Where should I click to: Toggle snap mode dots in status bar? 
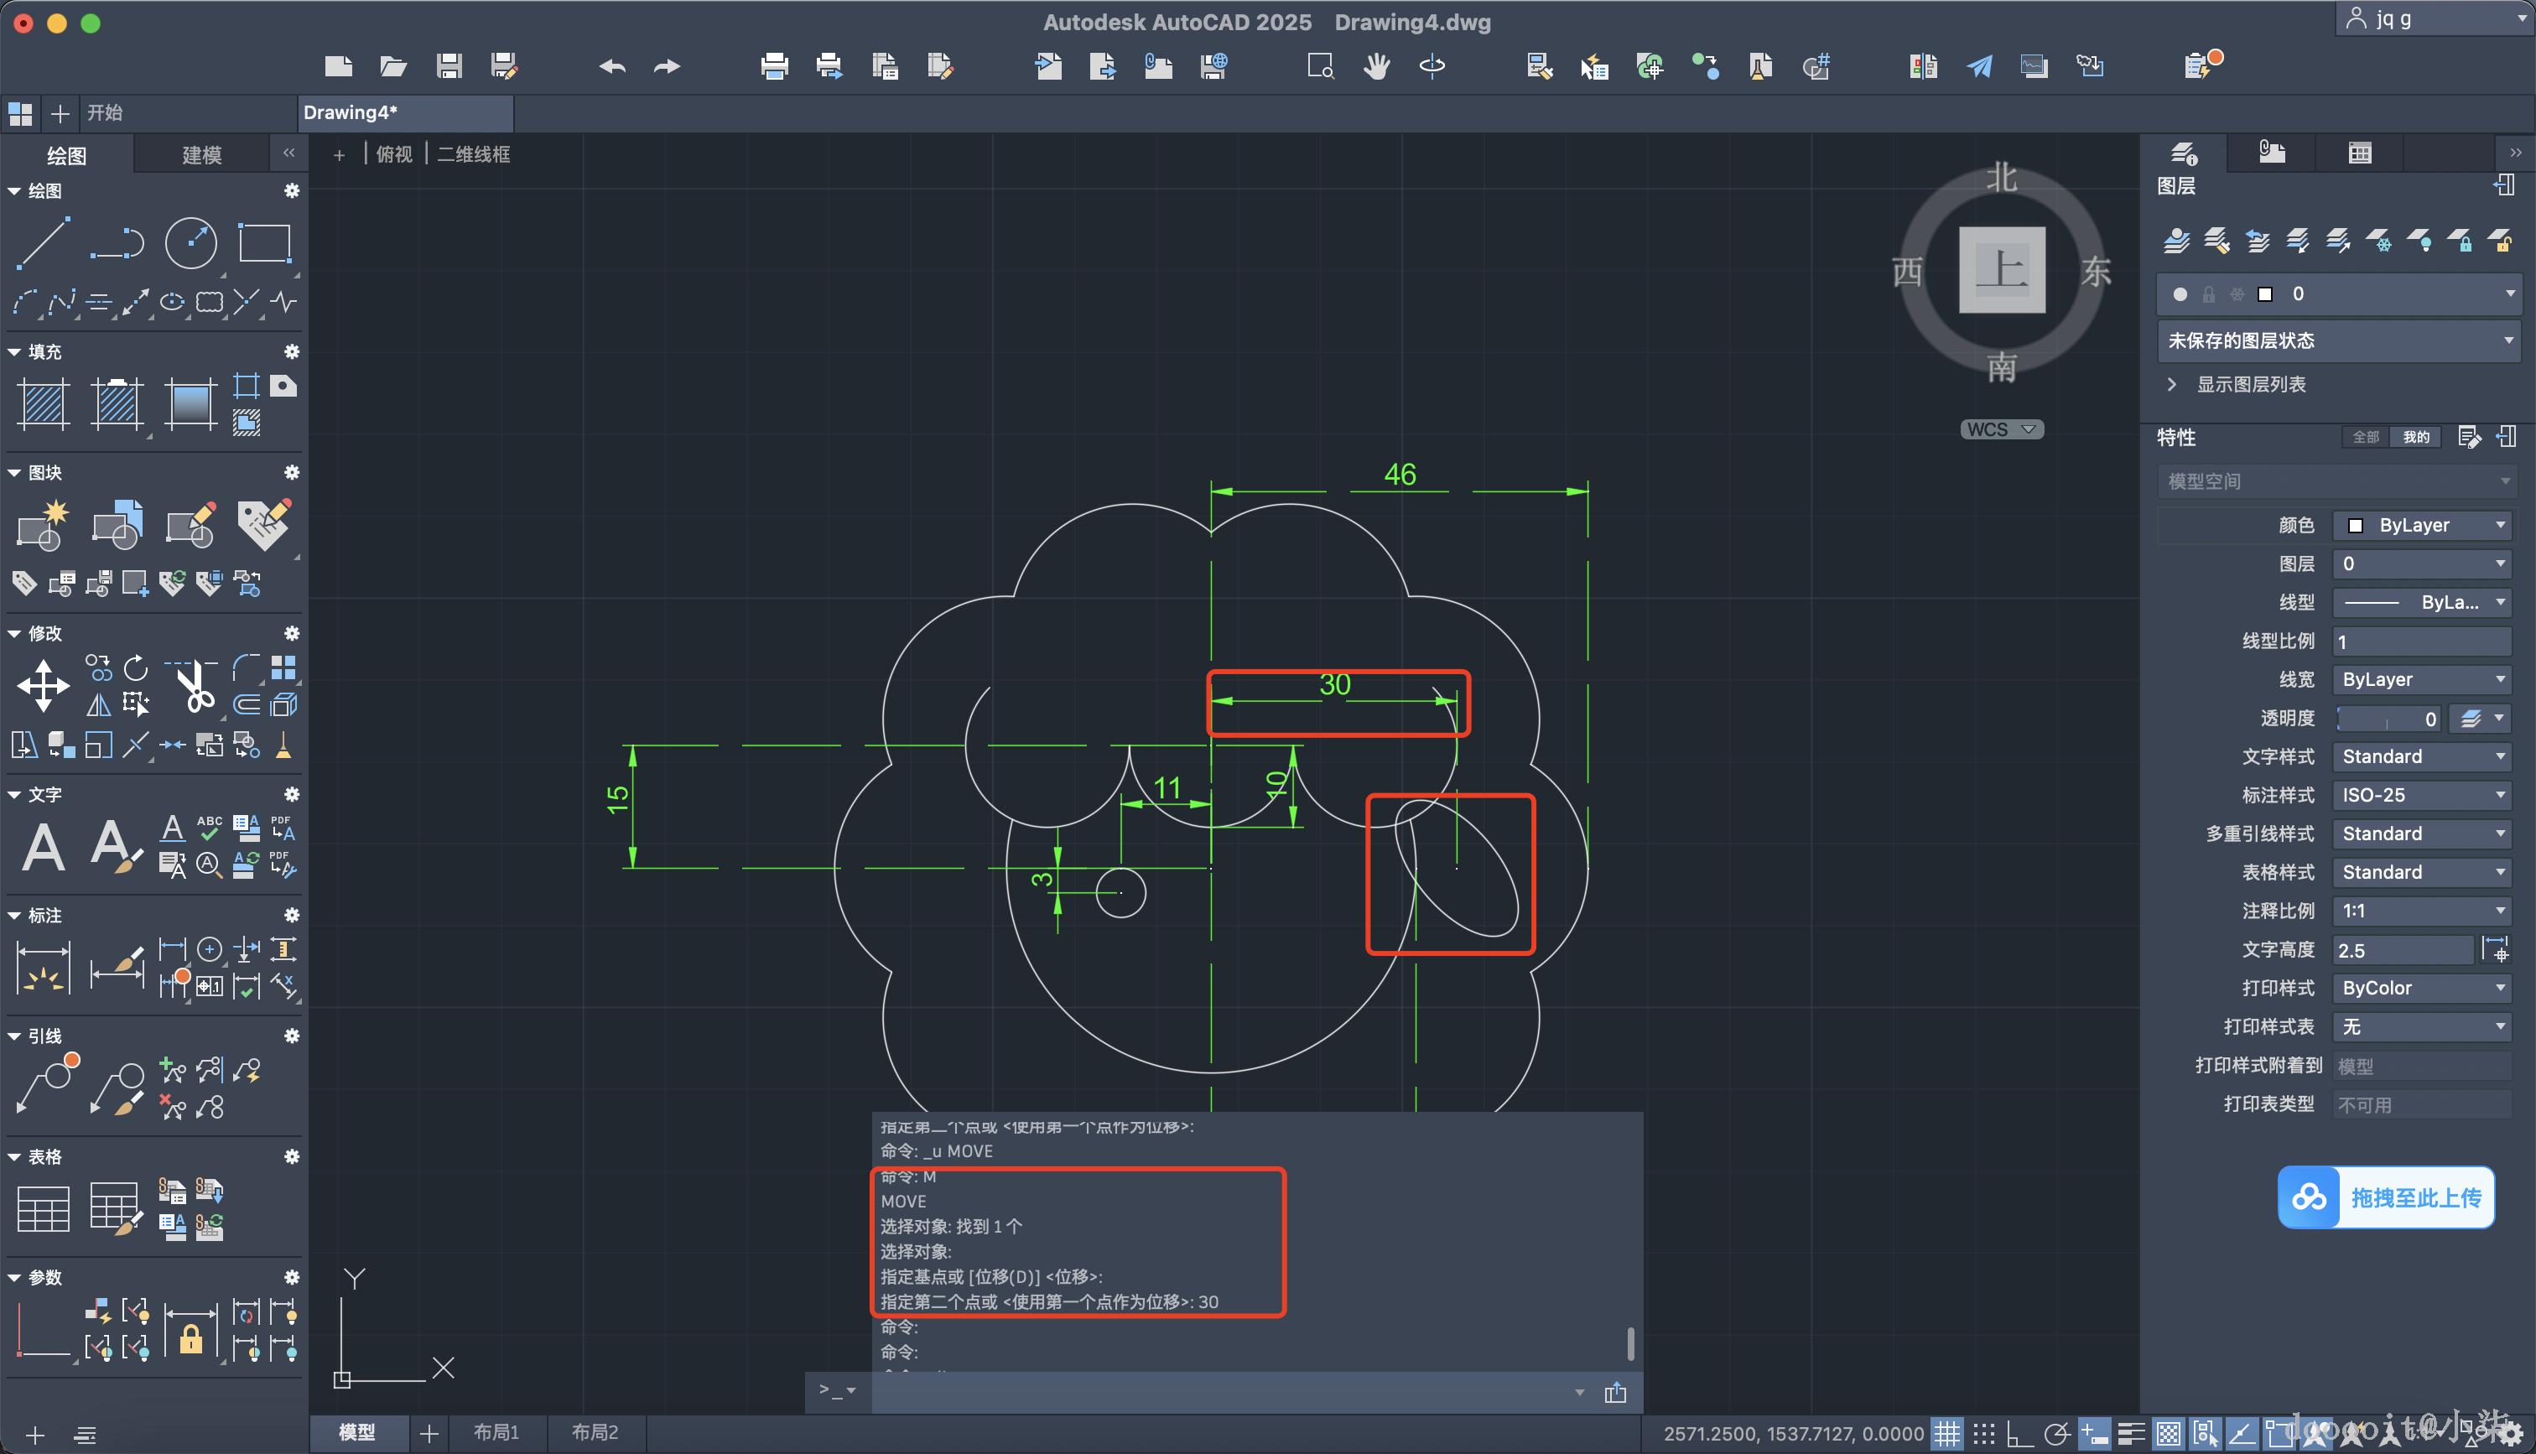[x=1984, y=1434]
